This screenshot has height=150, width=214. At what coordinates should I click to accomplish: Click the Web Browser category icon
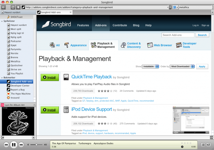pos(150,45)
